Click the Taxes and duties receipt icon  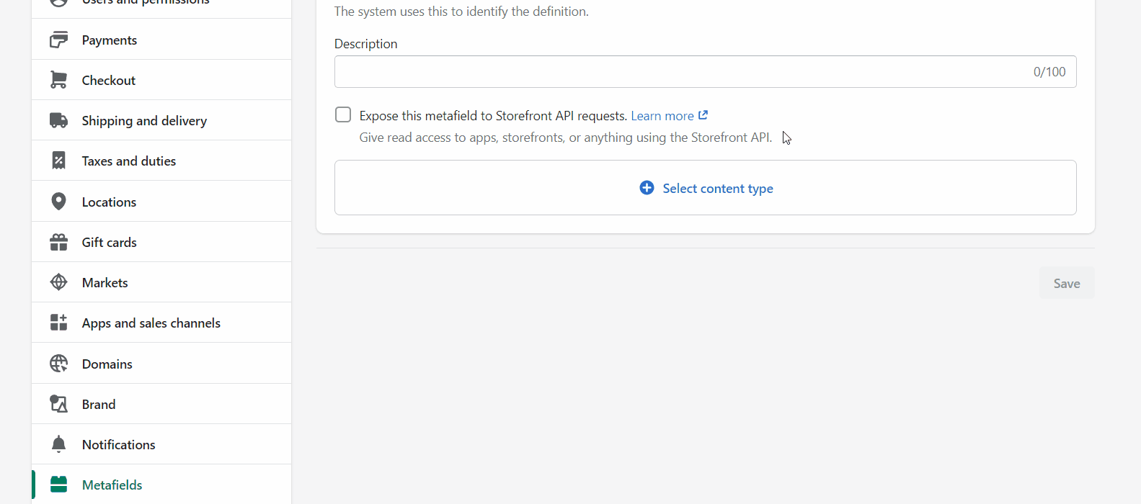pyautogui.click(x=58, y=161)
